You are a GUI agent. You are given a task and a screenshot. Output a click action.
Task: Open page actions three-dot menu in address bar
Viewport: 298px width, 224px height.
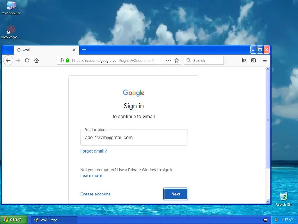[x=168, y=60]
